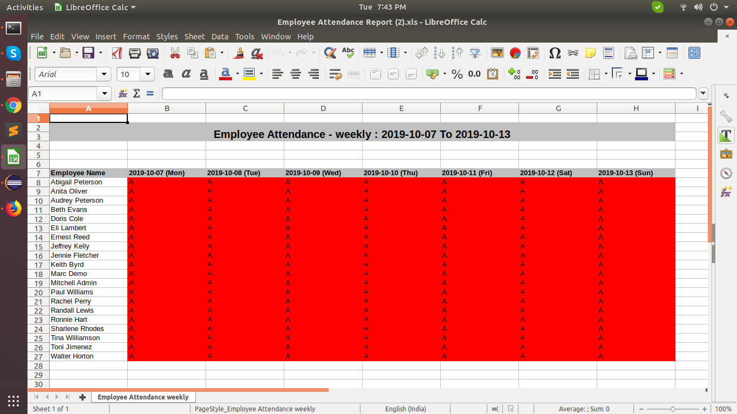The image size is (737, 414).
Task: Click the Split Window icon
Action: coord(672,53)
